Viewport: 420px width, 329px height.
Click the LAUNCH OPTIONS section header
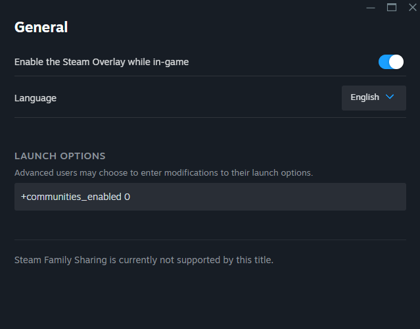[x=60, y=156]
